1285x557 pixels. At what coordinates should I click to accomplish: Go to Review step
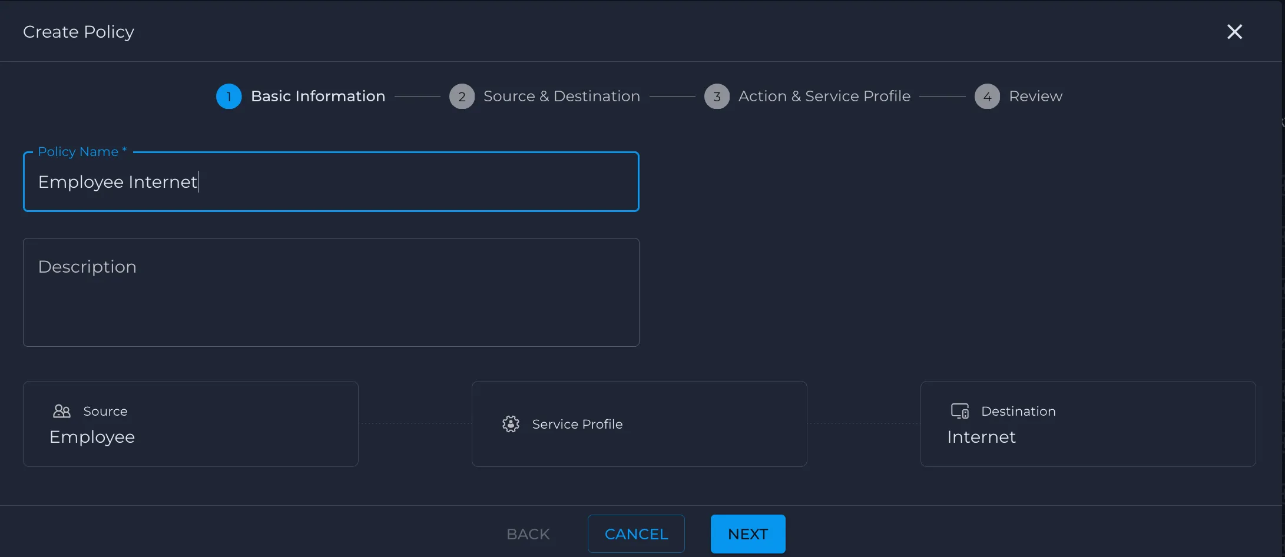pos(1035,96)
